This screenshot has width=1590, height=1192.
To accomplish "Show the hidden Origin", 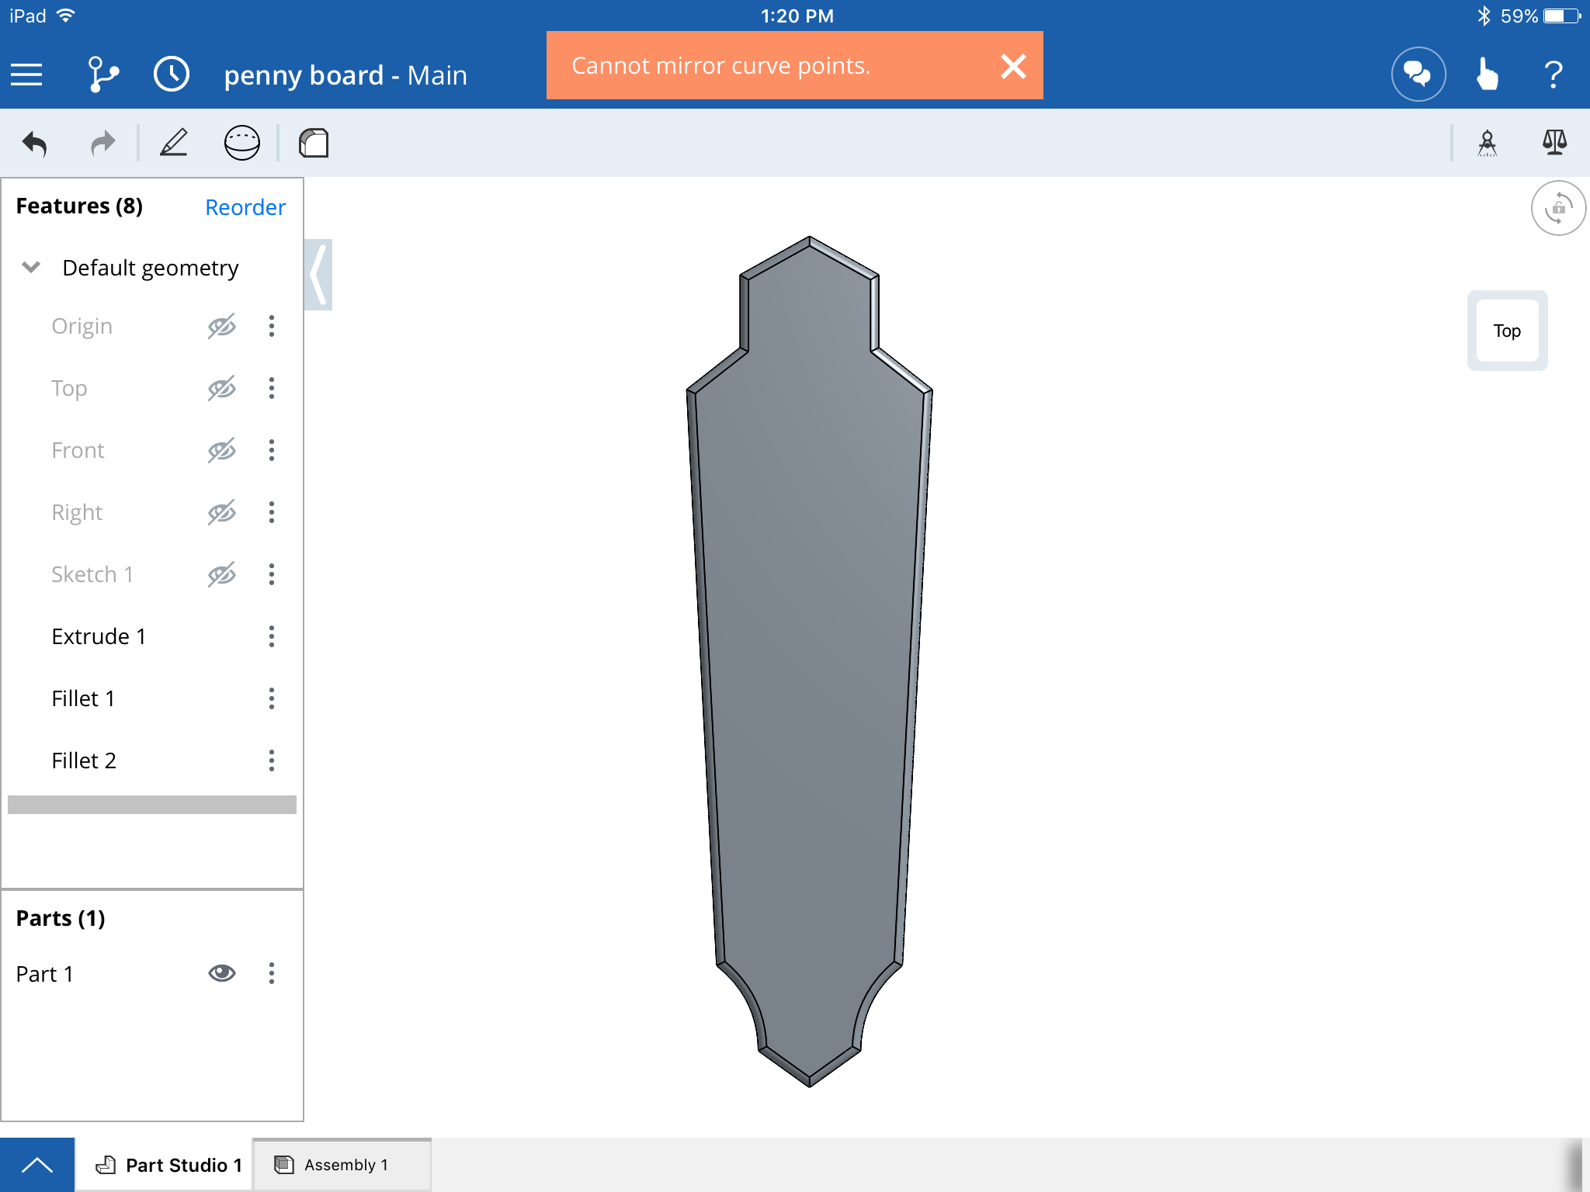I will (221, 326).
